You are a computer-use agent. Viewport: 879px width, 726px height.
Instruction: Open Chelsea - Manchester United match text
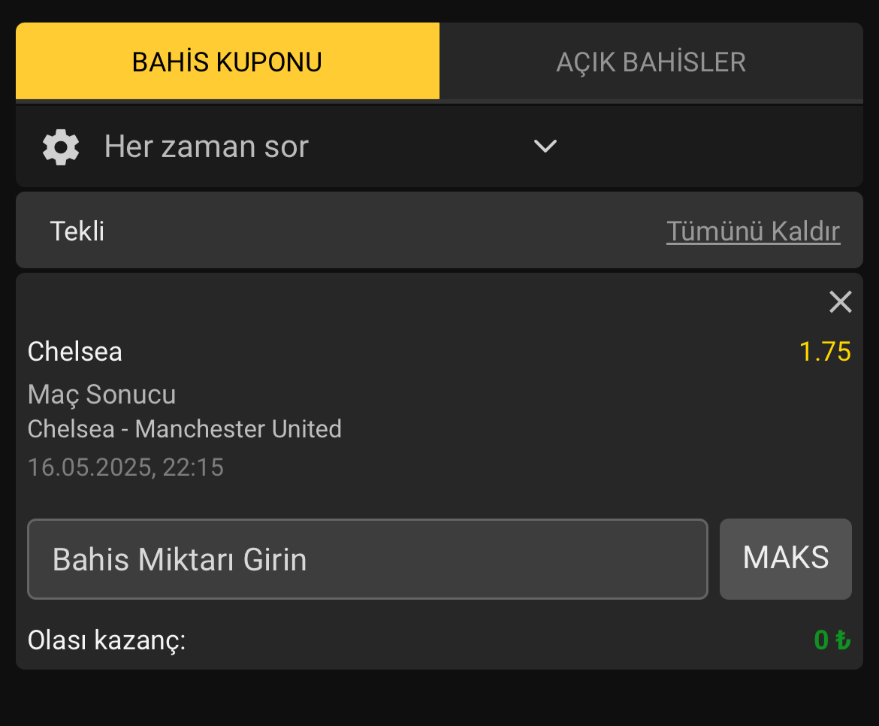tap(184, 429)
